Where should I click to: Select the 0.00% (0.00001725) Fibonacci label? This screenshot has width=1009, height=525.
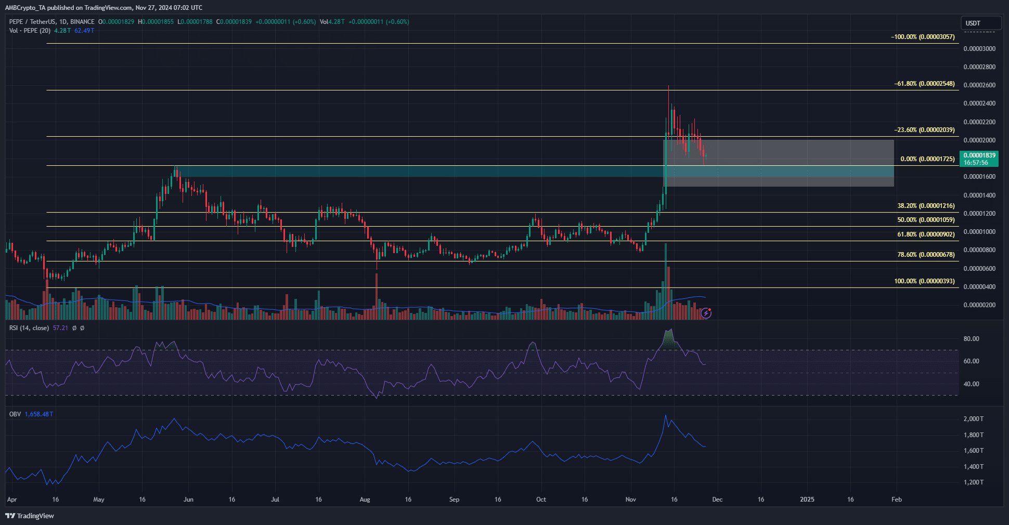coord(928,159)
